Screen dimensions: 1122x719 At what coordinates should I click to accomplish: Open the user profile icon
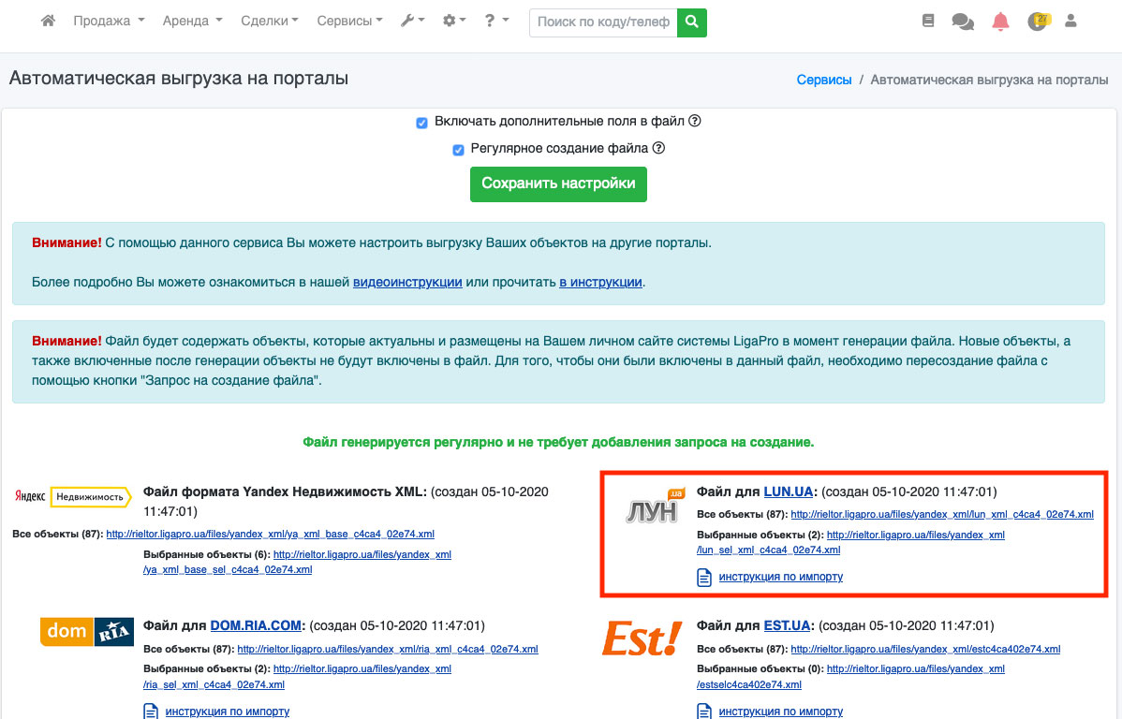(1071, 21)
